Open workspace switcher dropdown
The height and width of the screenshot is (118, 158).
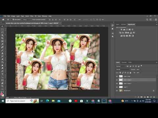151,20
